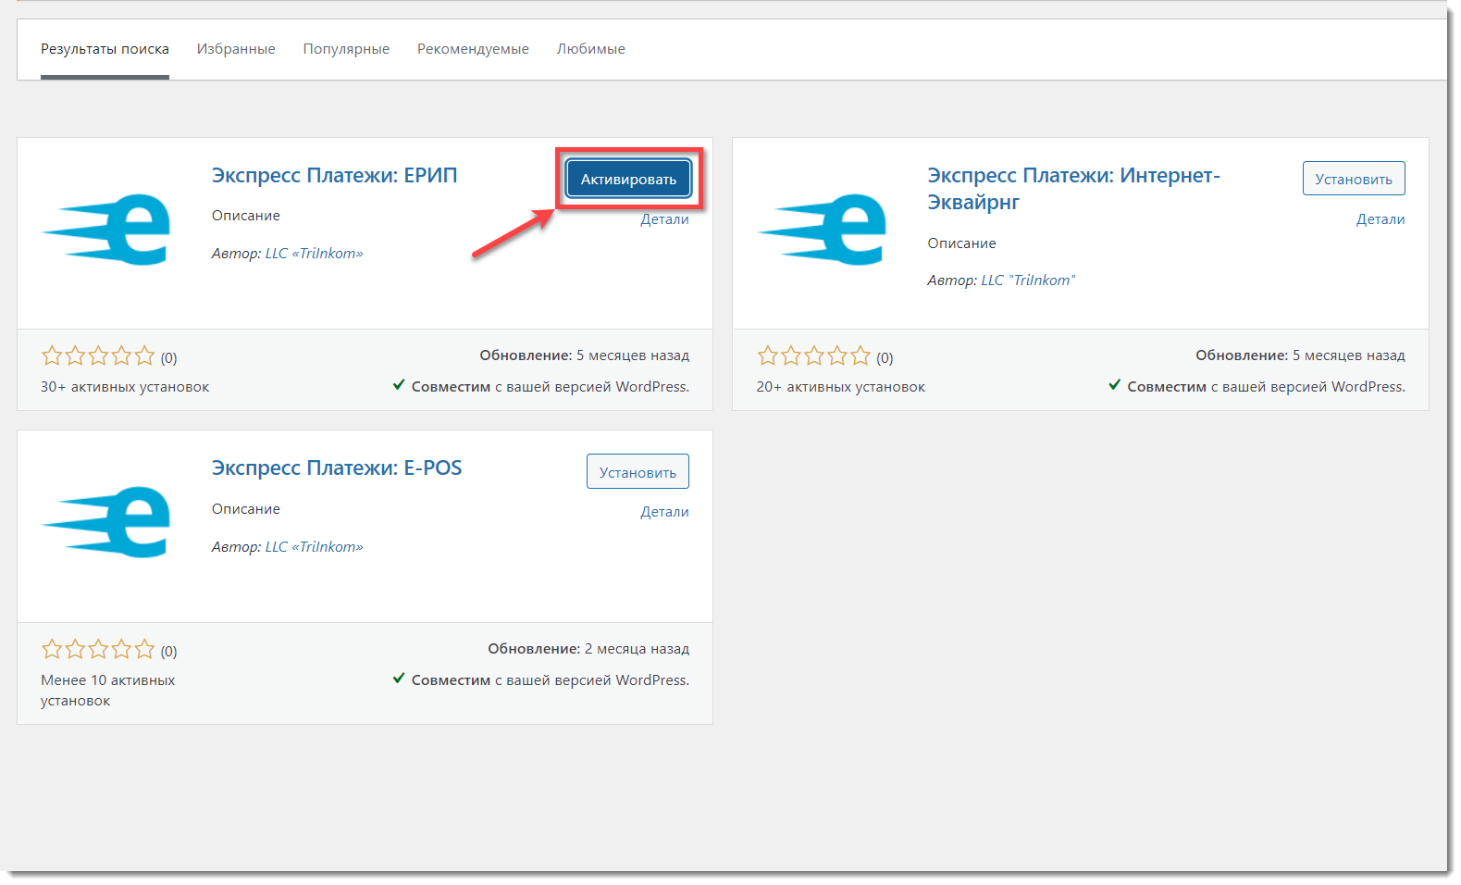Viewport: 1461px width, 885px height.
Task: Select "Обновление: 2 месяца назад" in E-POS card
Action: 588,649
